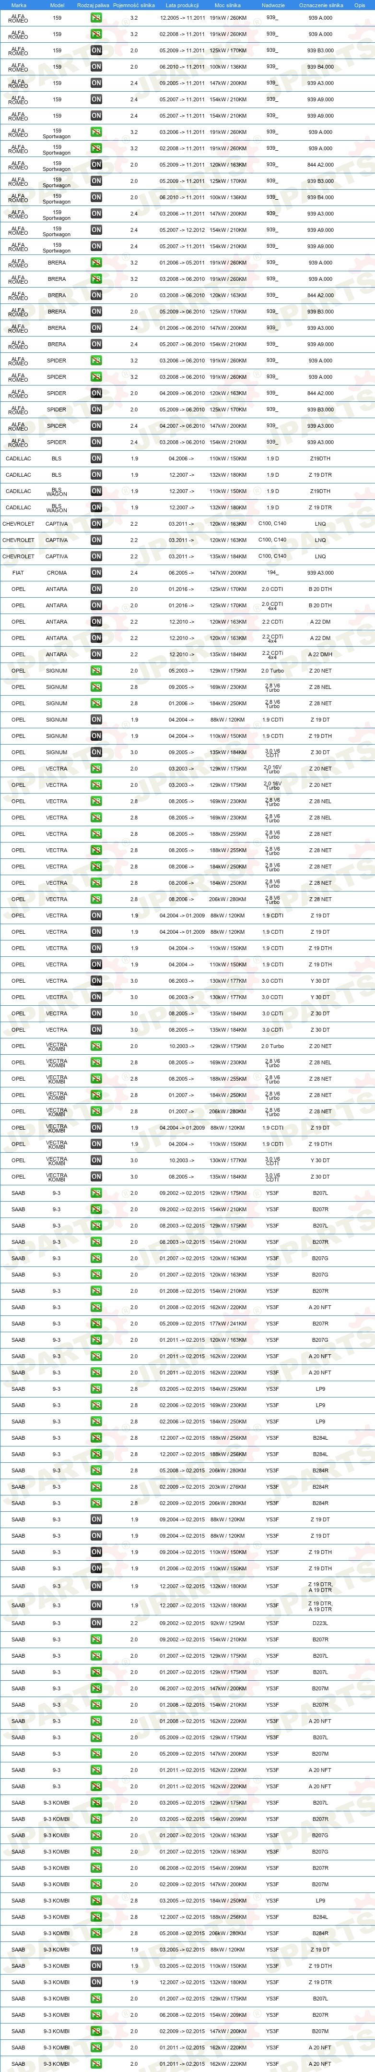
Task: Click petrol icon for Vectra Kombi Z 20 NET
Action: (96, 1047)
